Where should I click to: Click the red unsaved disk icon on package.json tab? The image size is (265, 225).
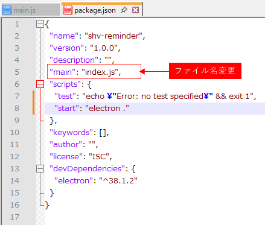coord(68,10)
